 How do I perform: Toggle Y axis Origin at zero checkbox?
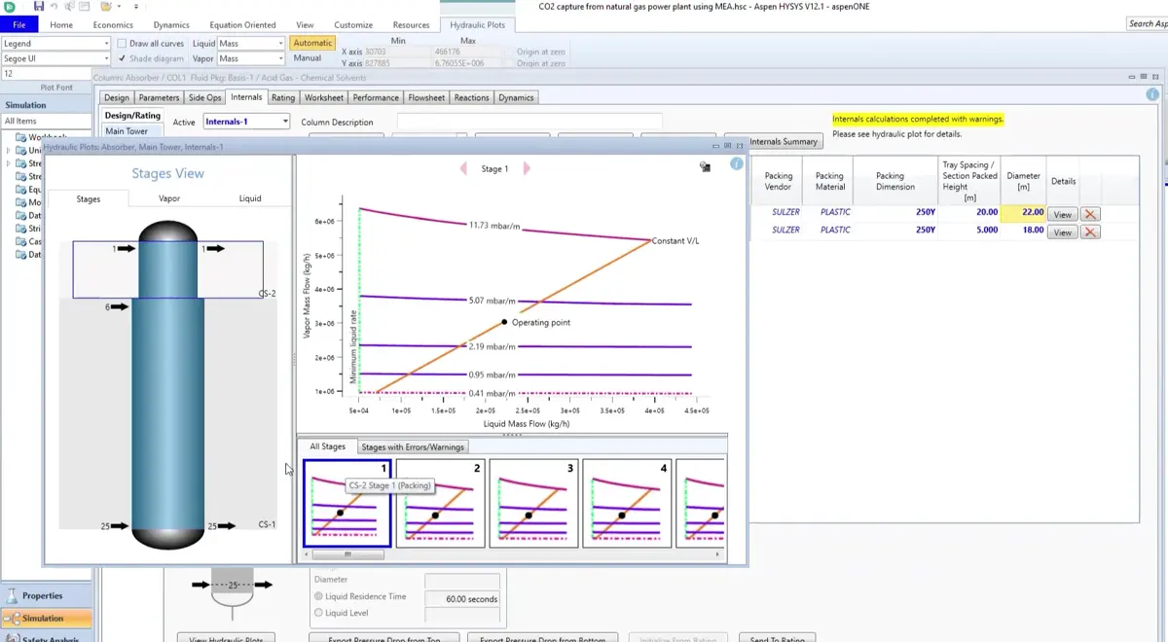point(509,63)
